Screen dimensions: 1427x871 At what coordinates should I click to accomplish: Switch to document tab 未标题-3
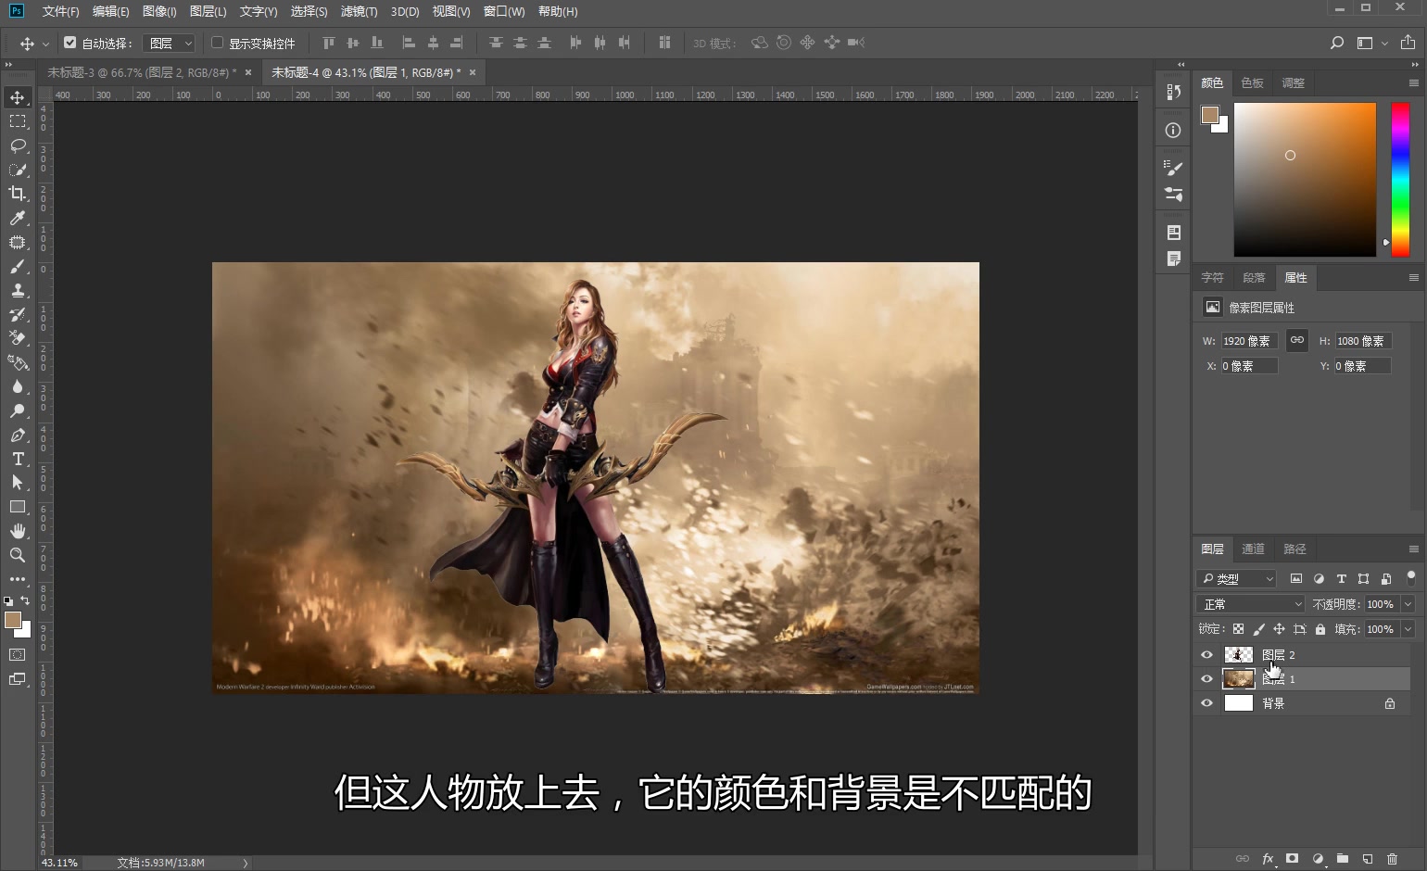pyautogui.click(x=141, y=72)
